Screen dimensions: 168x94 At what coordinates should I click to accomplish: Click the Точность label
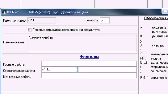[x=92, y=20]
